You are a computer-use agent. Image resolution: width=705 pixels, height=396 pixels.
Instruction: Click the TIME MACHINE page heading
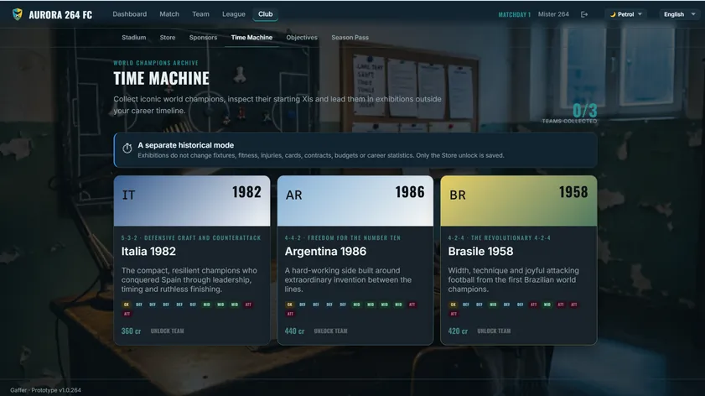click(161, 78)
